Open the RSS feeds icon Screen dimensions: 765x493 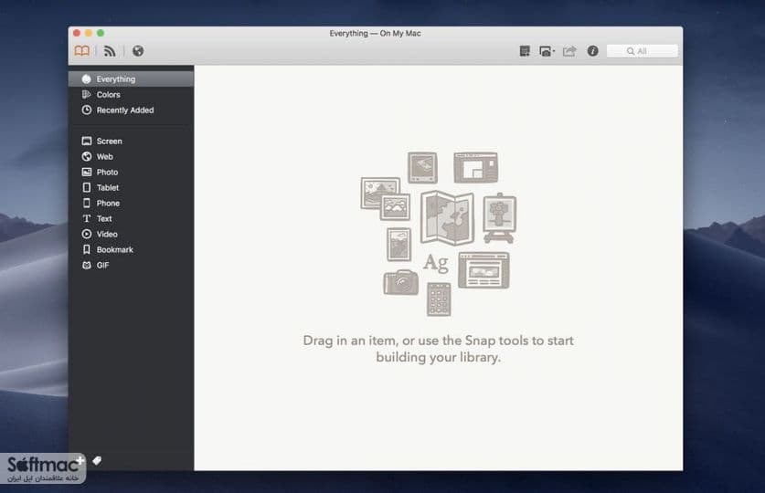[x=110, y=51]
